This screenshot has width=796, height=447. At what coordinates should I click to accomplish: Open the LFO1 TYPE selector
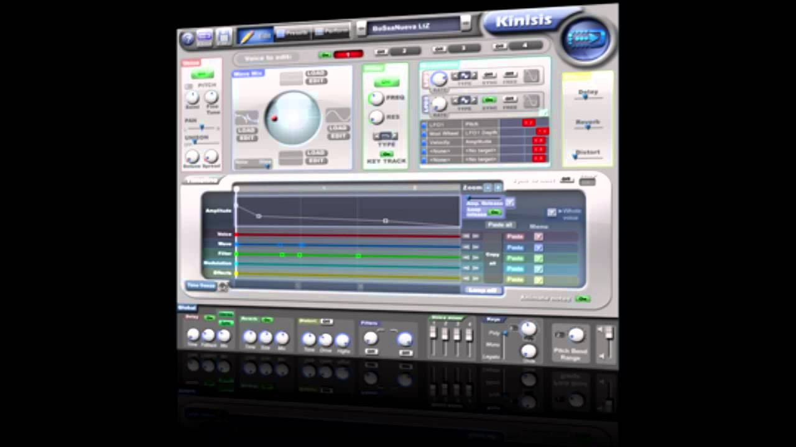465,76
